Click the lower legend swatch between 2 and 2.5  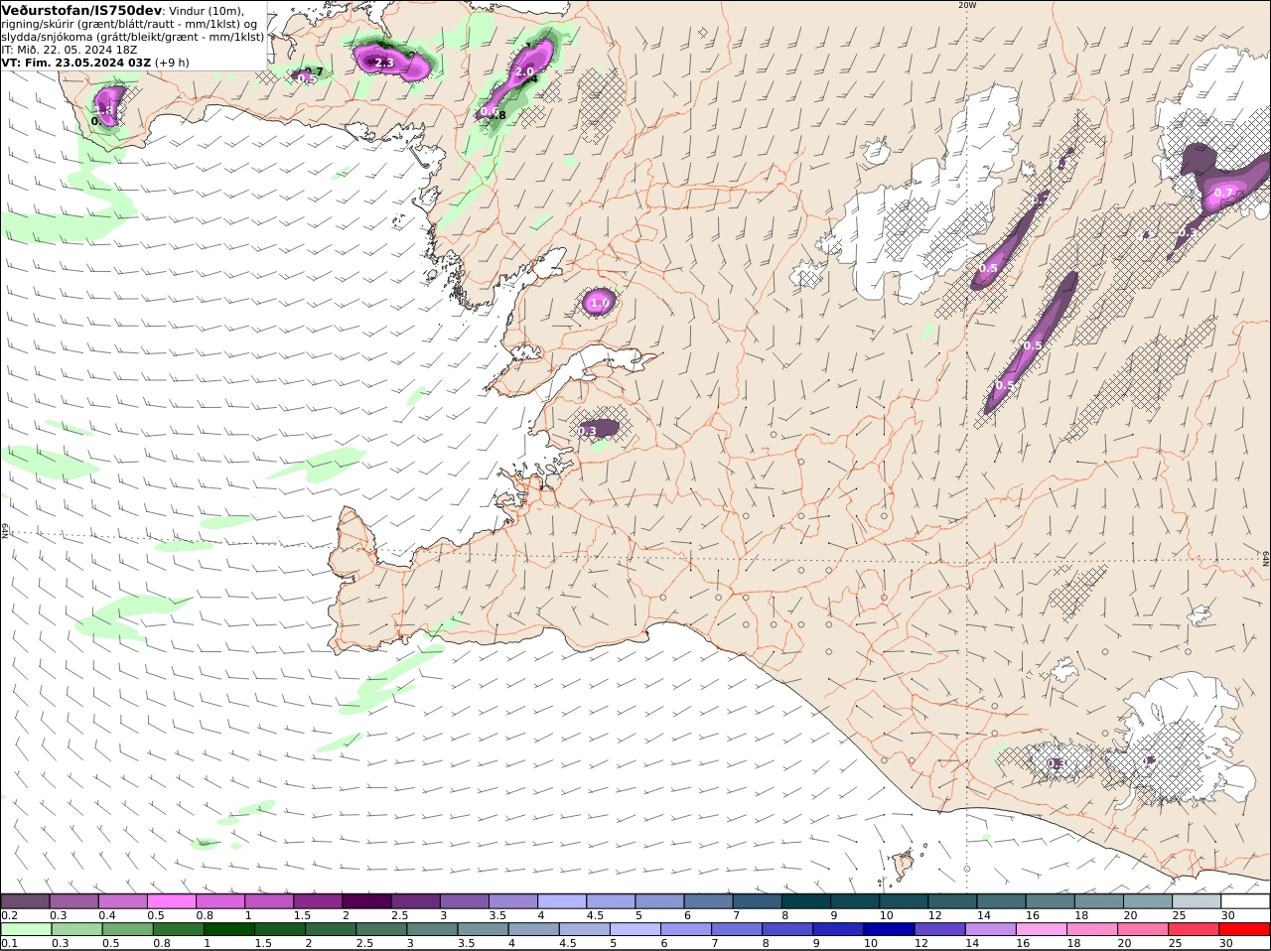(331, 930)
